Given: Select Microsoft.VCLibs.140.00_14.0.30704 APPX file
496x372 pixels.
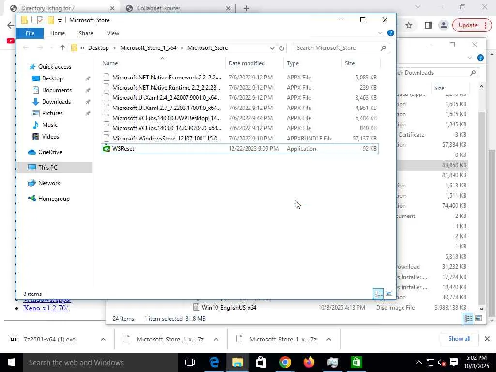Looking at the screenshot, I should point(239,128).
